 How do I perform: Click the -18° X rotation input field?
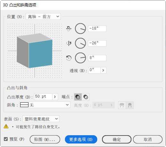(97, 29)
